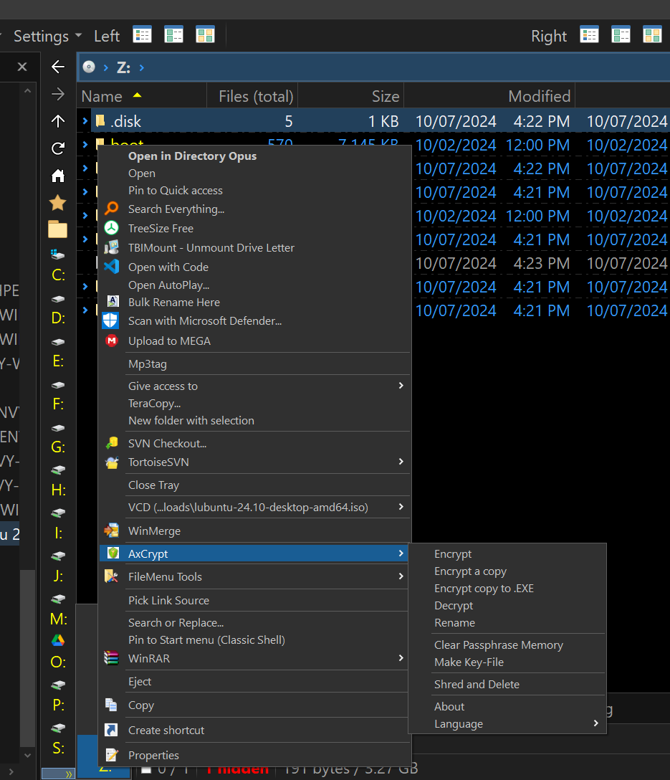Open Properties from context menu
This screenshot has height=780, width=670.
point(153,755)
